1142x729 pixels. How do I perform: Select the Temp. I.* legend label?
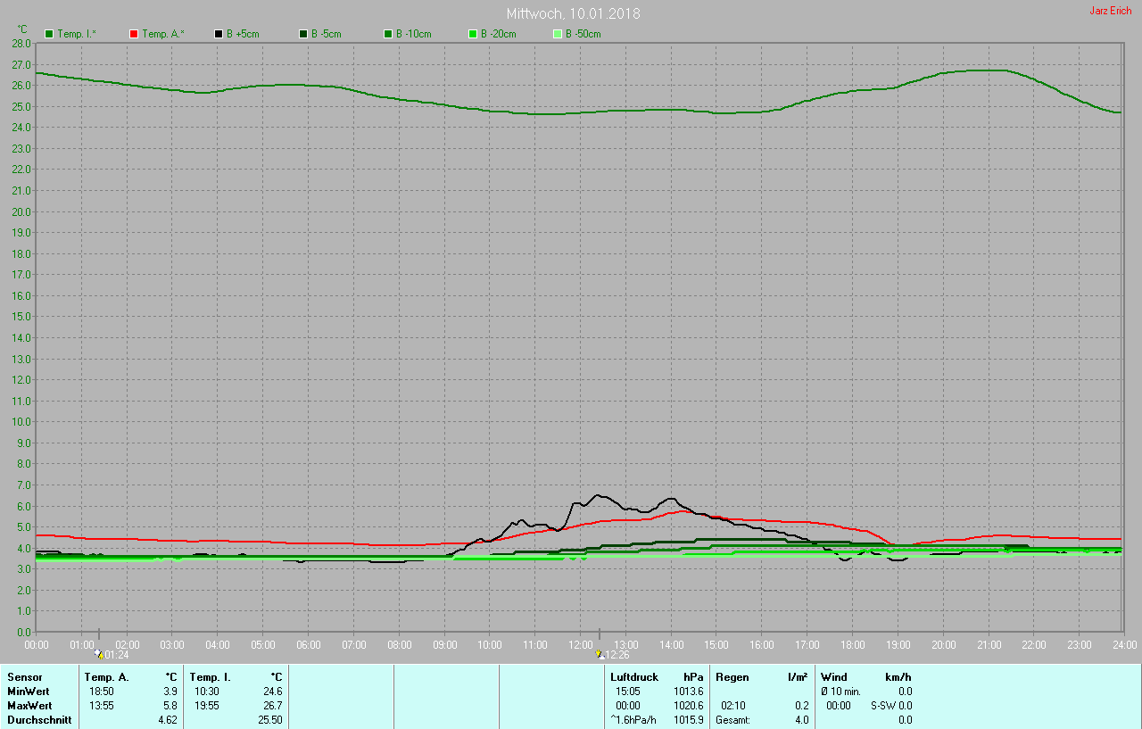[x=77, y=34]
